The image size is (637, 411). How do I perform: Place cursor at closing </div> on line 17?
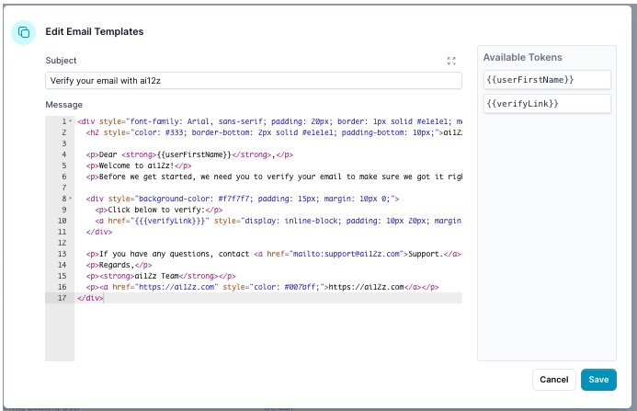91,298
